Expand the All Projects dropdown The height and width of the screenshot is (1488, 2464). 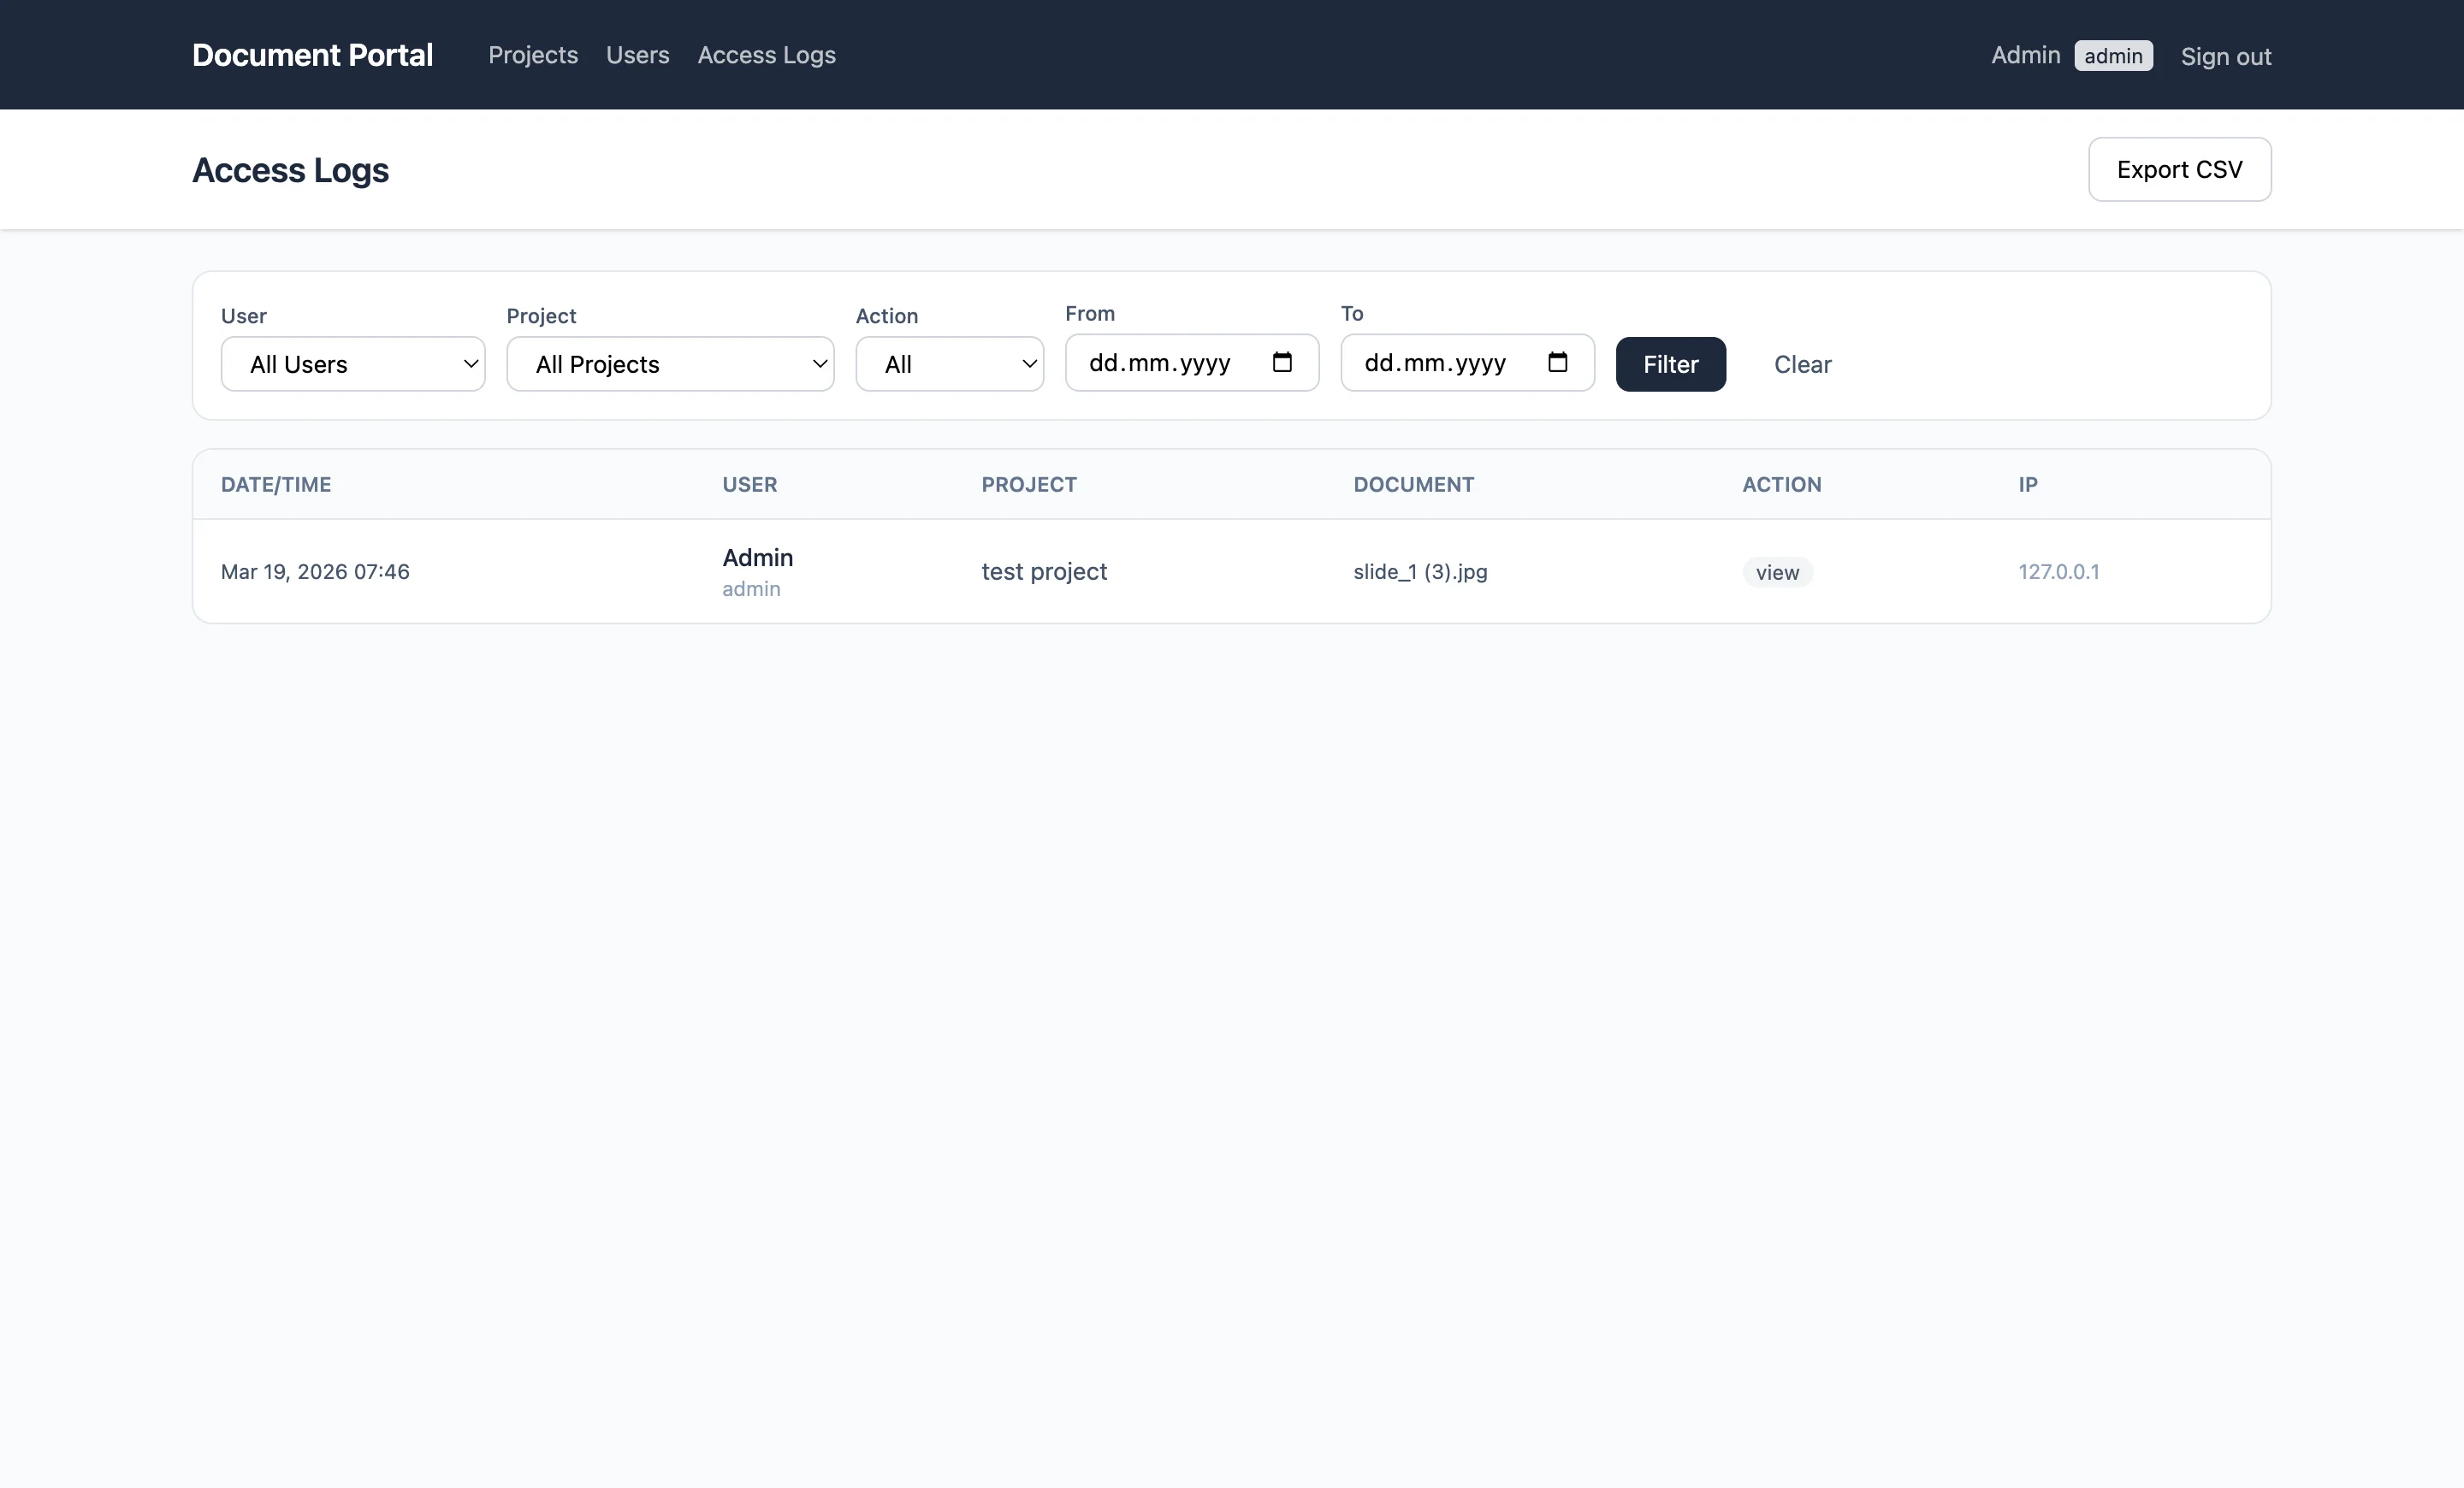coord(670,363)
